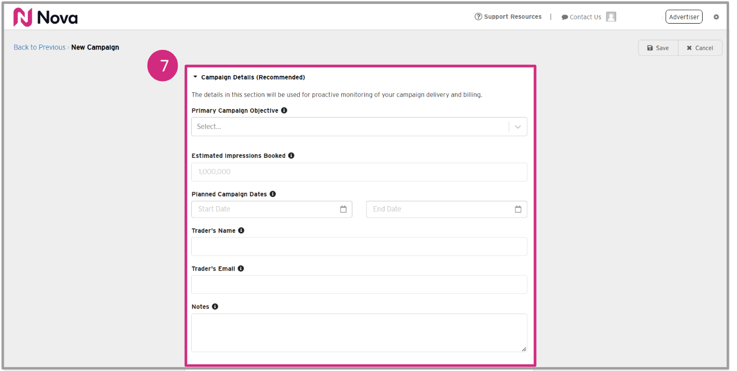
Task: Save the new campaign
Action: point(658,48)
